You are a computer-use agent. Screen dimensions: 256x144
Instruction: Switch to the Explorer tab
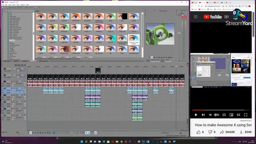[16, 61]
